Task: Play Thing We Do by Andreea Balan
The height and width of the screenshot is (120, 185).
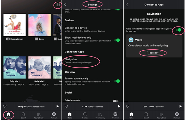Action: coord(58,106)
